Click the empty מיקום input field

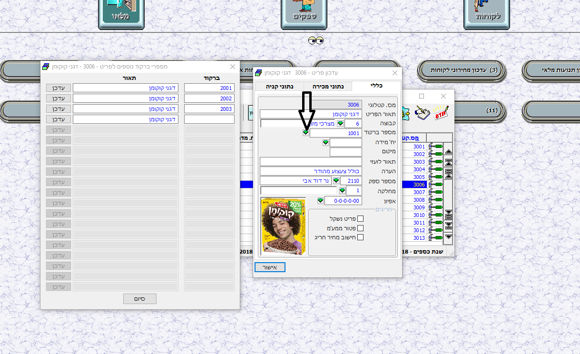[x=346, y=152]
